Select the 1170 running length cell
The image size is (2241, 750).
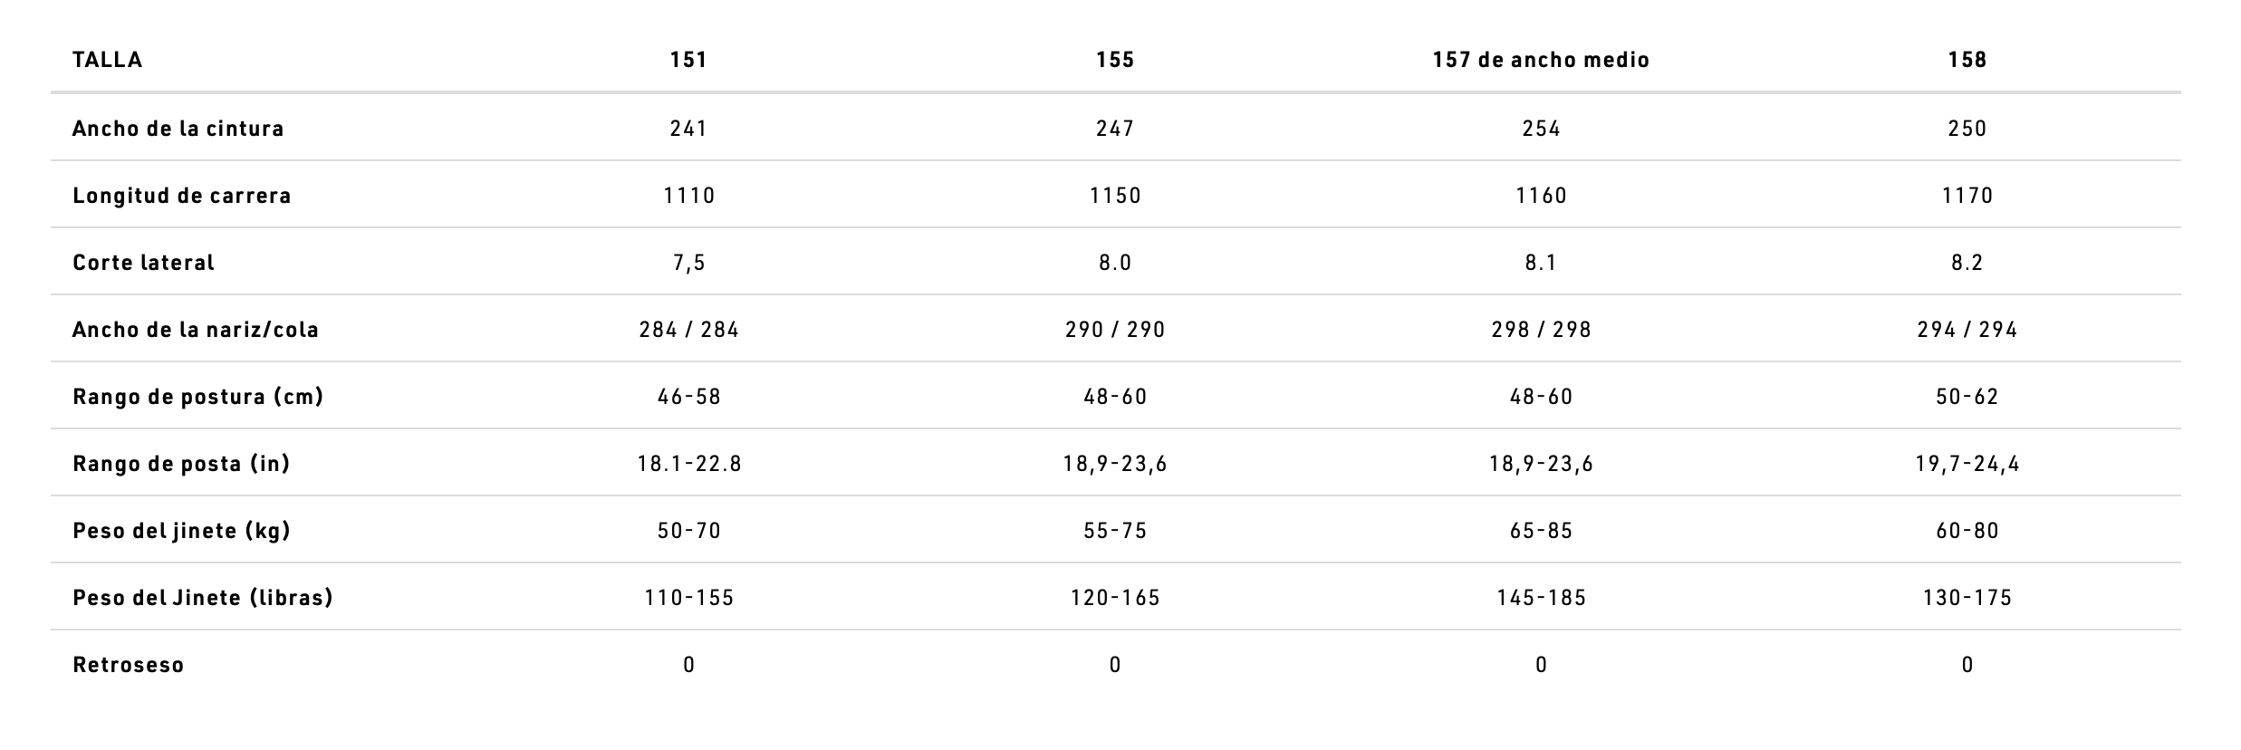(1967, 196)
